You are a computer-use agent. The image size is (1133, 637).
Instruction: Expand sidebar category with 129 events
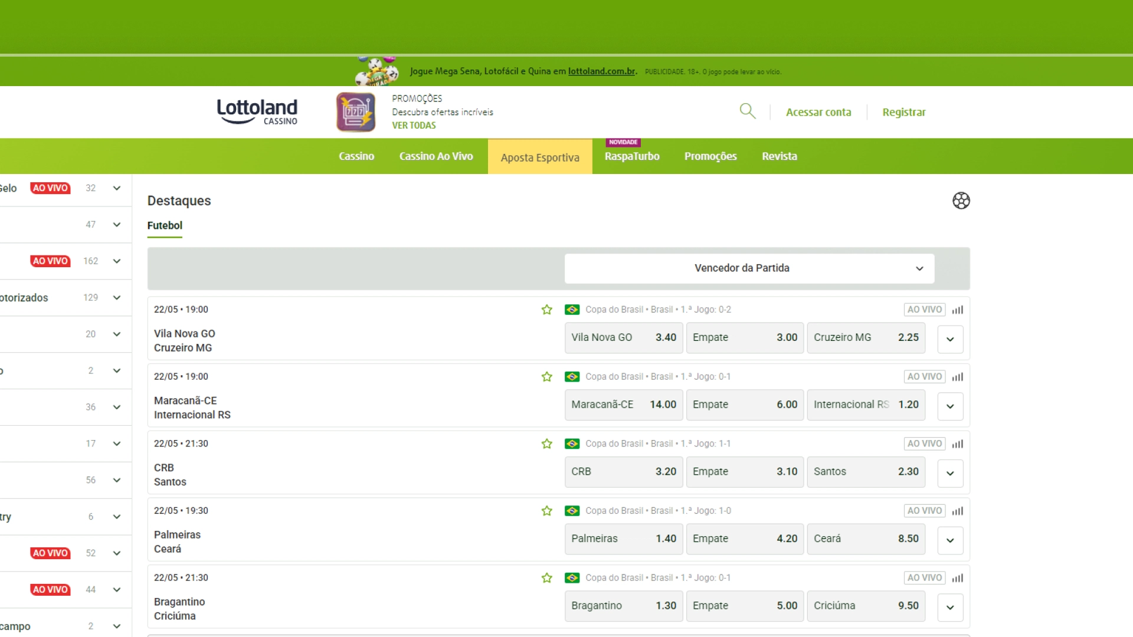[x=117, y=298]
